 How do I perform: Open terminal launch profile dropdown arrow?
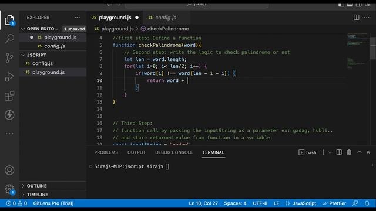[330, 152]
